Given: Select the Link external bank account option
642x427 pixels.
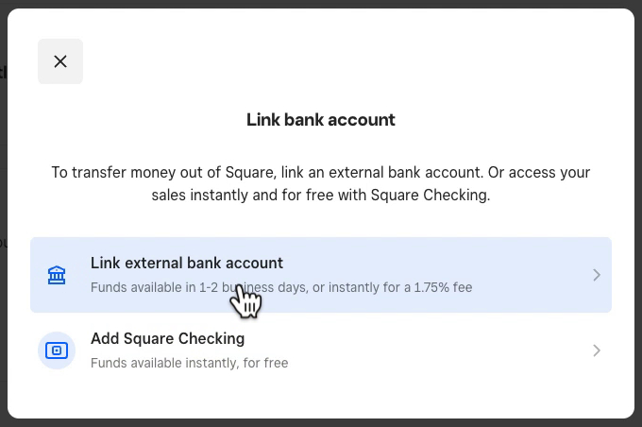Looking at the screenshot, I should coord(321,275).
